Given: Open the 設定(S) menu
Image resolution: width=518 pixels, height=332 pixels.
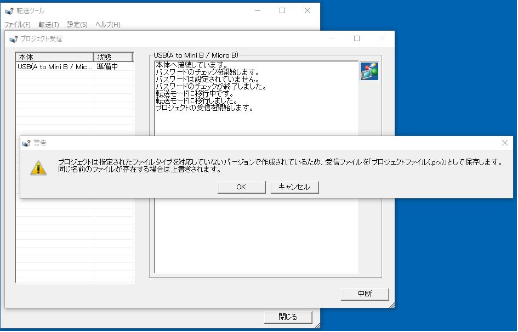Looking at the screenshot, I should pyautogui.click(x=77, y=25).
